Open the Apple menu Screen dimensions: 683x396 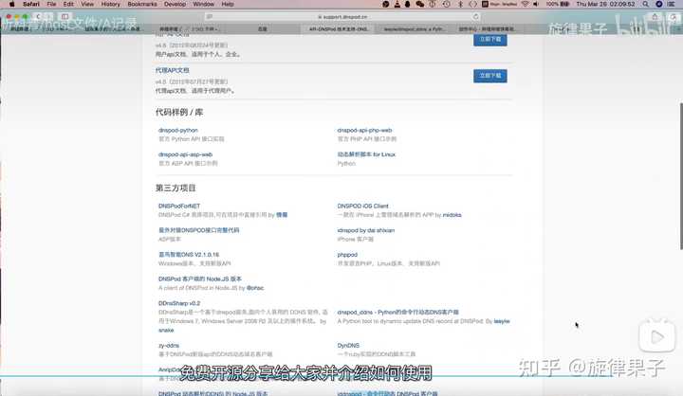11,4
